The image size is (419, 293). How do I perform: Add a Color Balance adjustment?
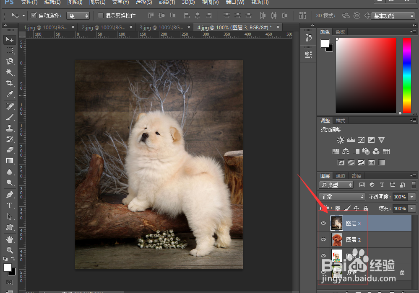(x=346, y=152)
